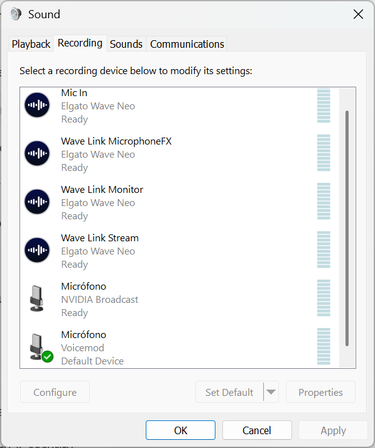
Task: Click the Wave Link Monitor device icon
Action: coord(37,202)
